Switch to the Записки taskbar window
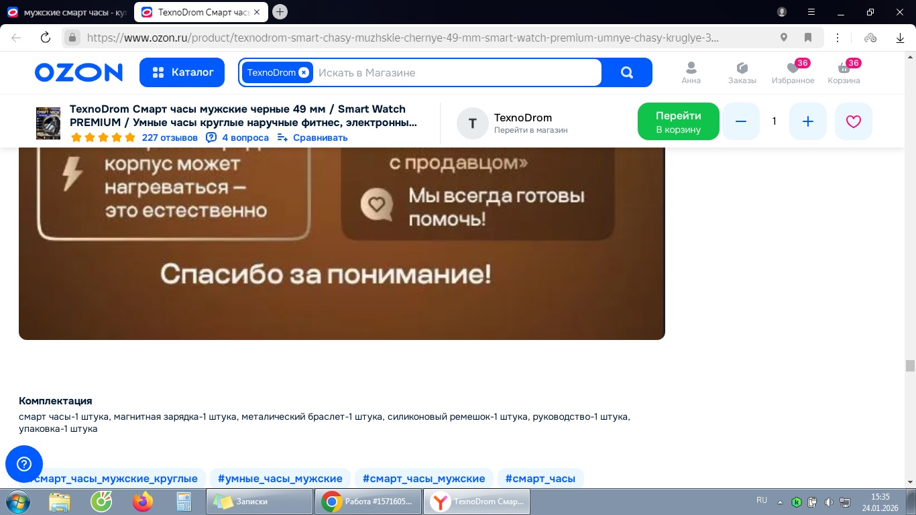Screen dimensions: 916x515 point(260,501)
